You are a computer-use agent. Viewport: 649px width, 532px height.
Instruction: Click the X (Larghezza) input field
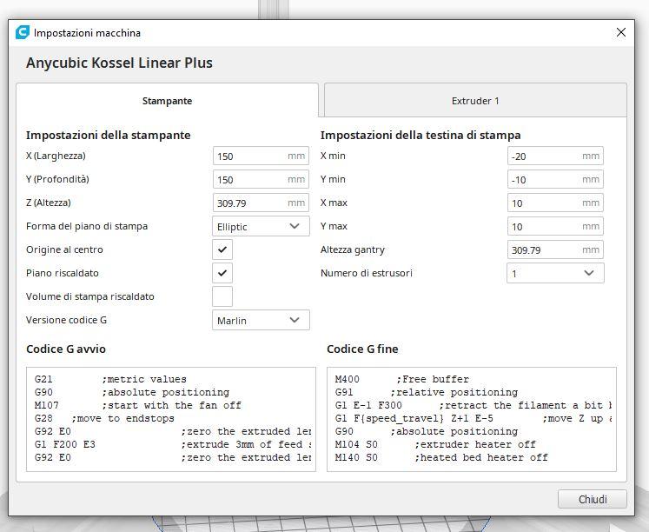261,156
